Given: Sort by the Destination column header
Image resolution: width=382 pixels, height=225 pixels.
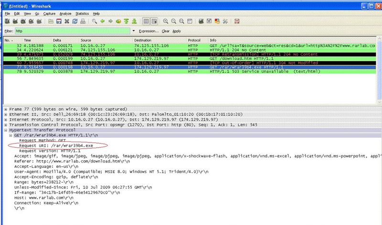Looking at the screenshot, I should click(x=159, y=40).
